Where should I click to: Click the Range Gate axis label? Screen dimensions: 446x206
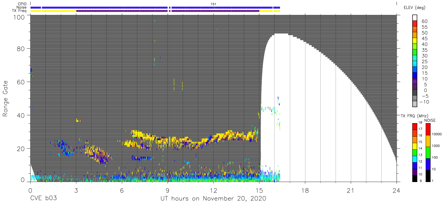[6, 98]
